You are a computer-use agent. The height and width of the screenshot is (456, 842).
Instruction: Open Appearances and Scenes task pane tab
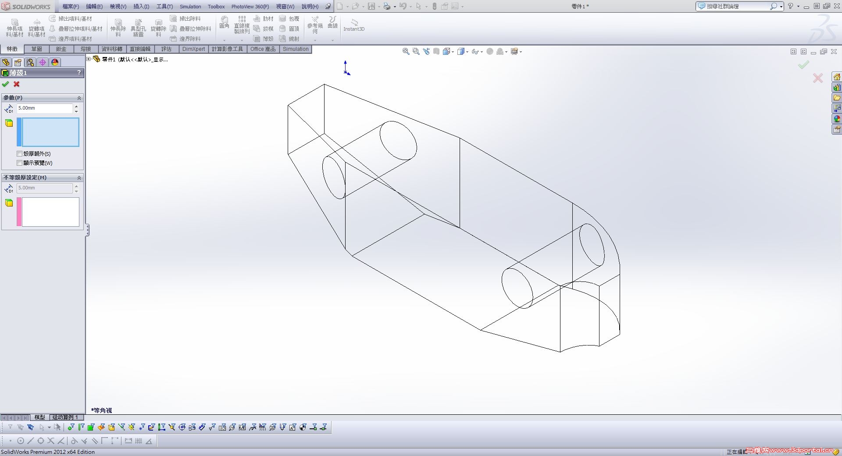pyautogui.click(x=837, y=119)
